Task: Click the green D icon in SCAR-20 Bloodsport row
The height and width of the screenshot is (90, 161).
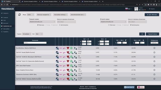Action: (71, 57)
